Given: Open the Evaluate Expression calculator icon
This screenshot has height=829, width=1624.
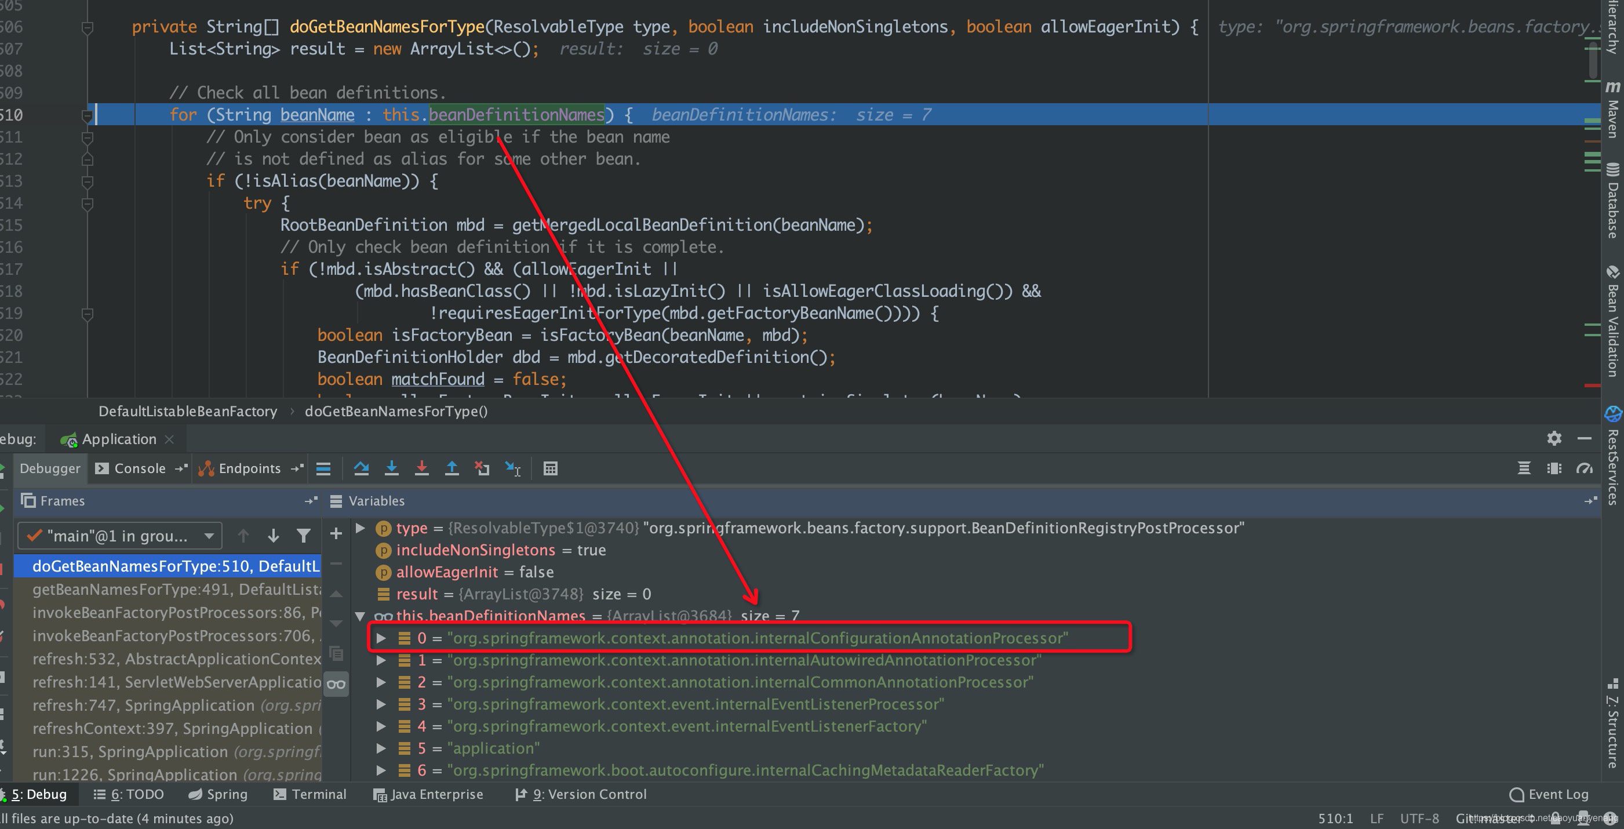Looking at the screenshot, I should [551, 468].
